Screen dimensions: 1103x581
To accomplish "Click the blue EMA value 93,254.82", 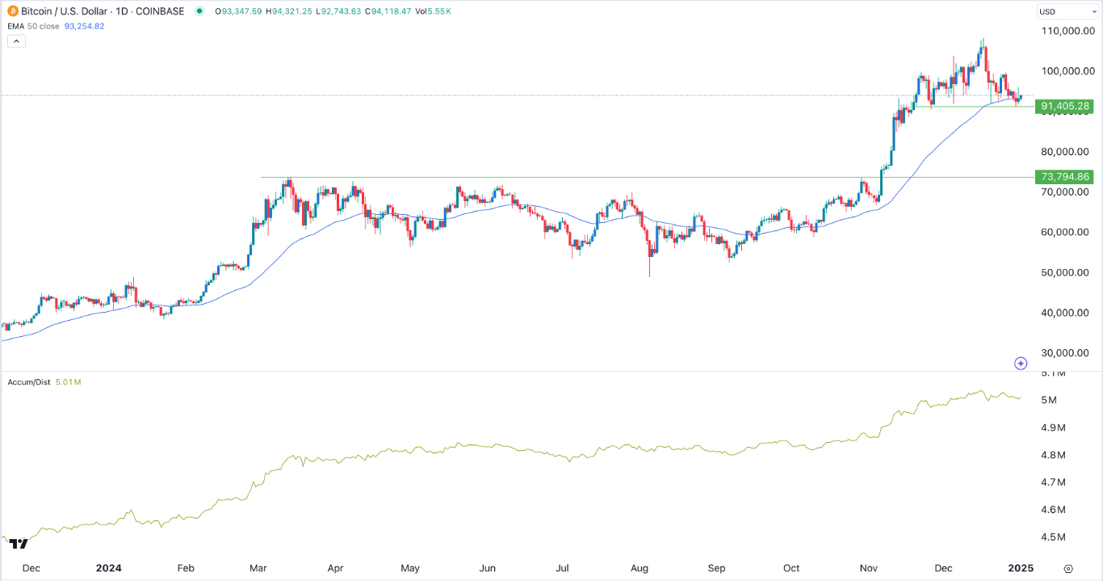I will 83,26.
